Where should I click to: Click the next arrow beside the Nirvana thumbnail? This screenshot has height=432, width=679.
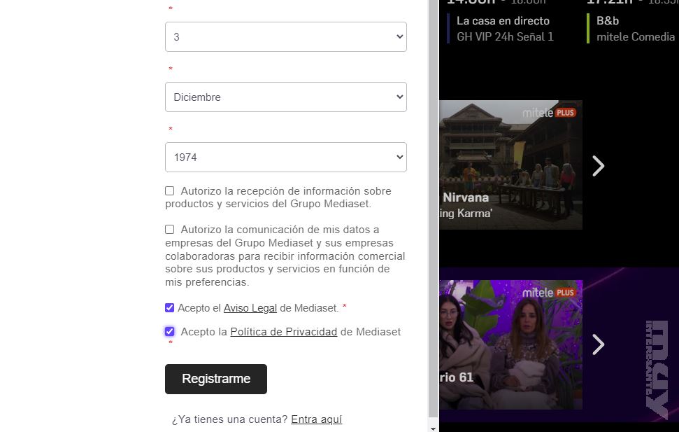598,166
